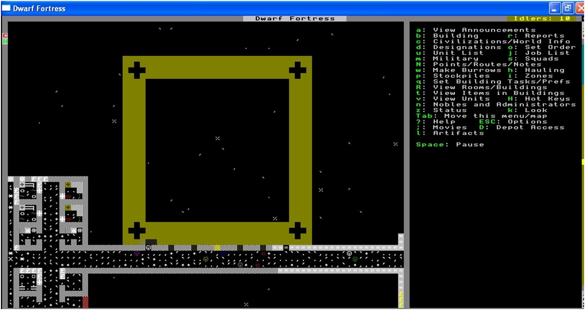The width and height of the screenshot is (585, 310).
Task: Click the white dwarf standing at the wall below the yellow square
Action: [x=148, y=248]
